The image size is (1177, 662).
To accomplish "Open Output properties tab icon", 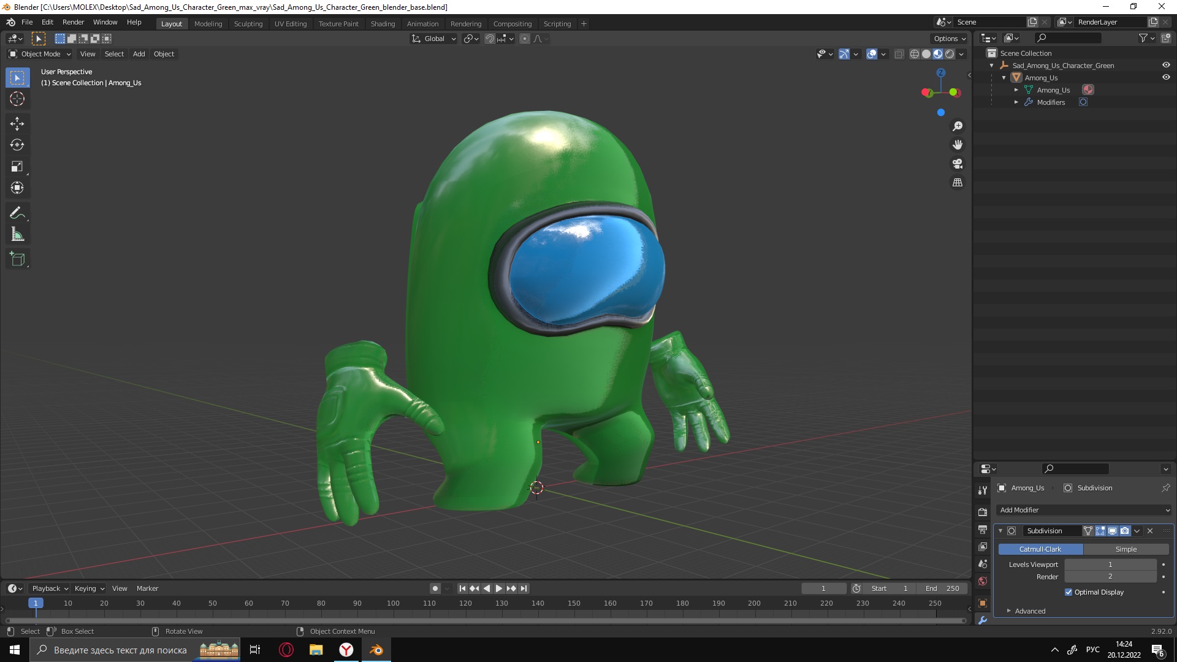I will (x=983, y=530).
